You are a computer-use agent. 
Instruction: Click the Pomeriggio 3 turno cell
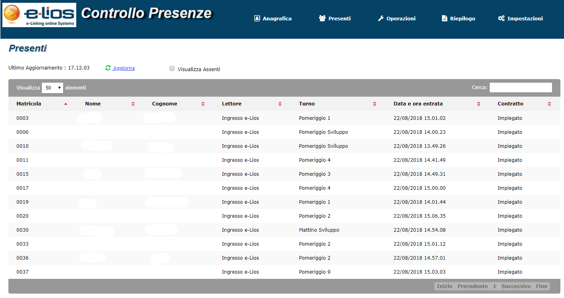(315, 174)
